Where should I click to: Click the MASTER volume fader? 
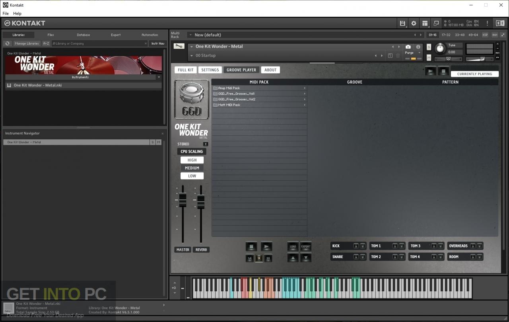click(183, 200)
